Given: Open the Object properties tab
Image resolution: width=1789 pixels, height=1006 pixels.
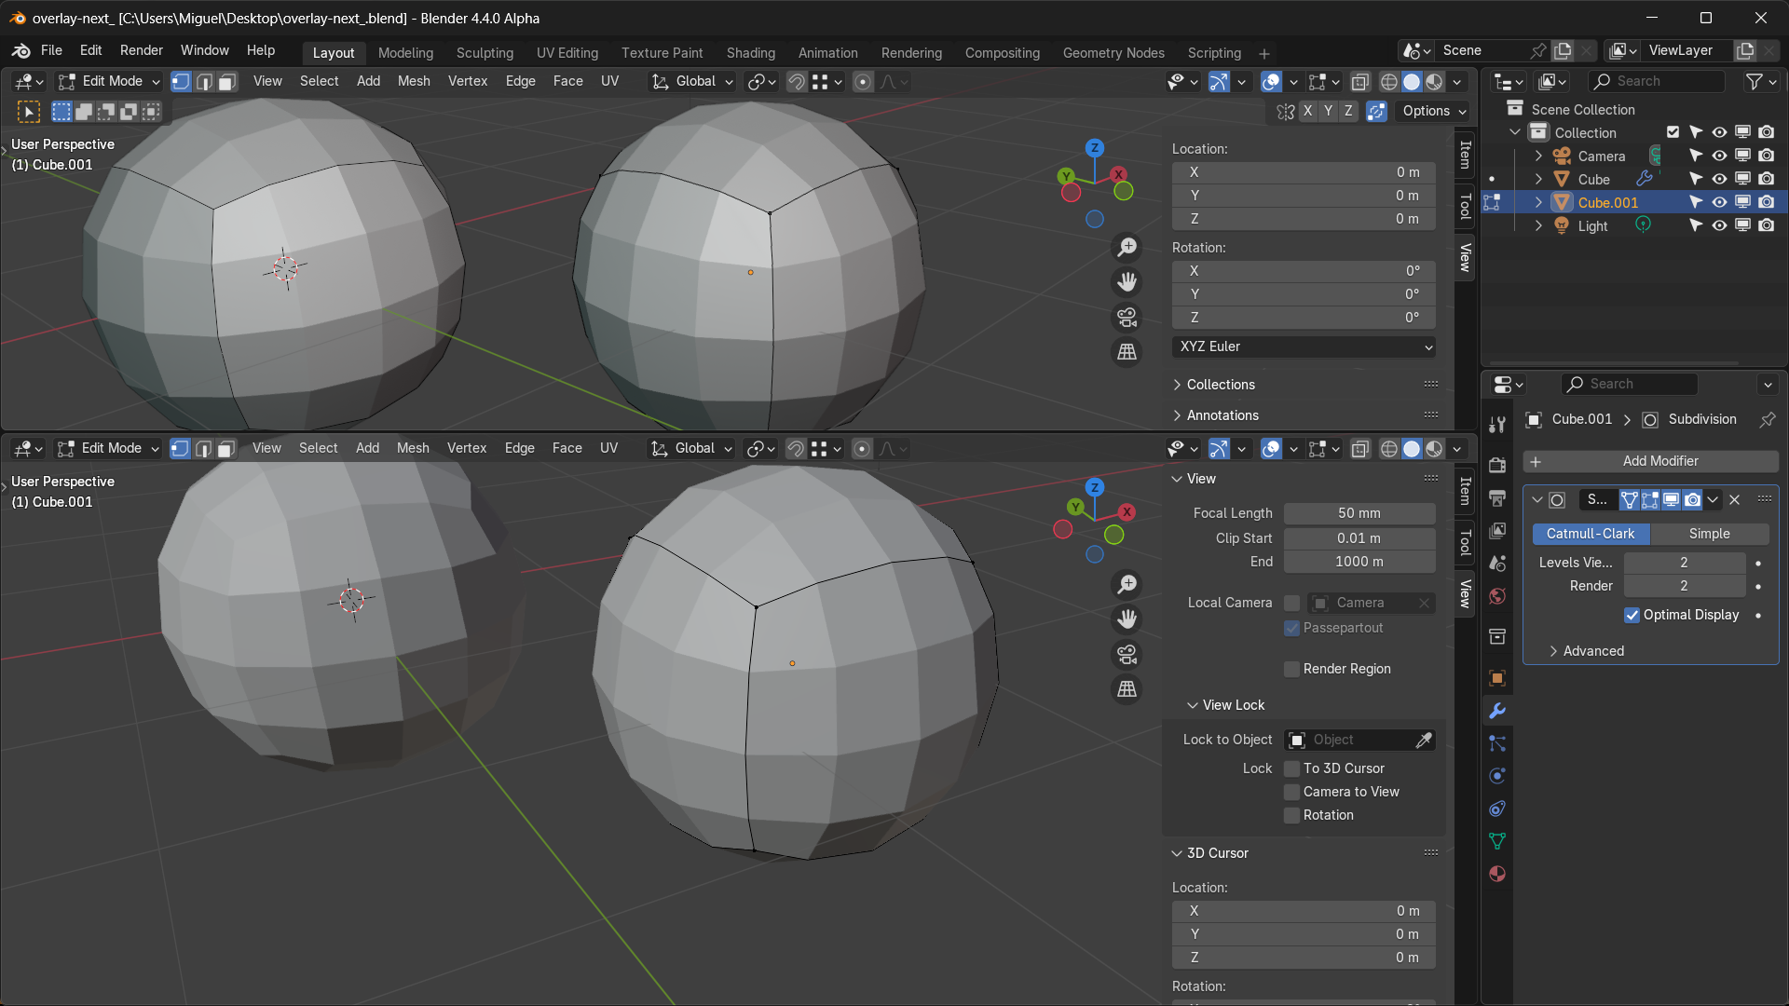Looking at the screenshot, I should click(1497, 678).
